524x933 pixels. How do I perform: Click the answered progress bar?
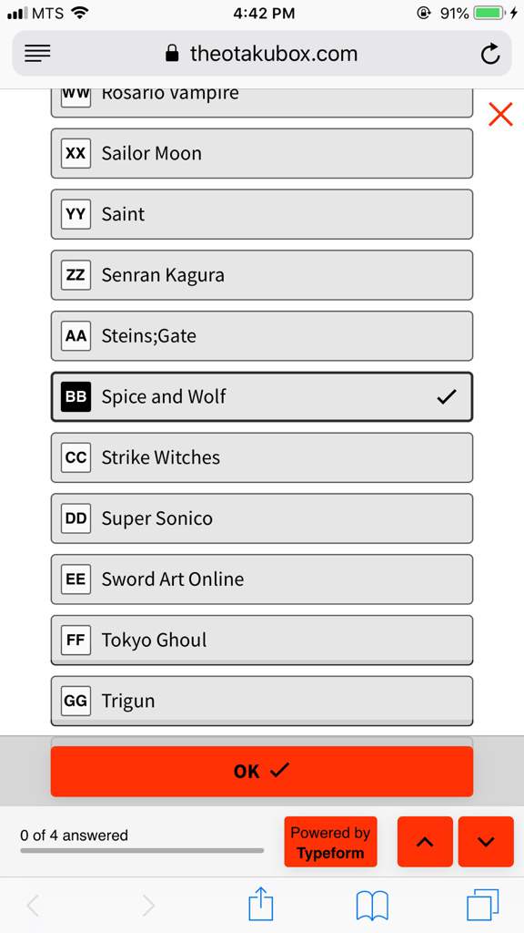pos(142,851)
